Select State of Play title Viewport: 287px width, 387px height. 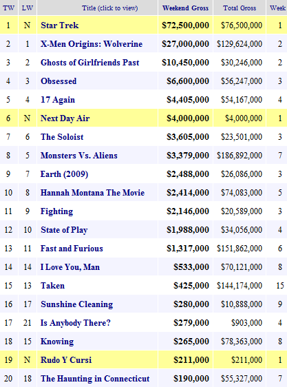pos(64,230)
